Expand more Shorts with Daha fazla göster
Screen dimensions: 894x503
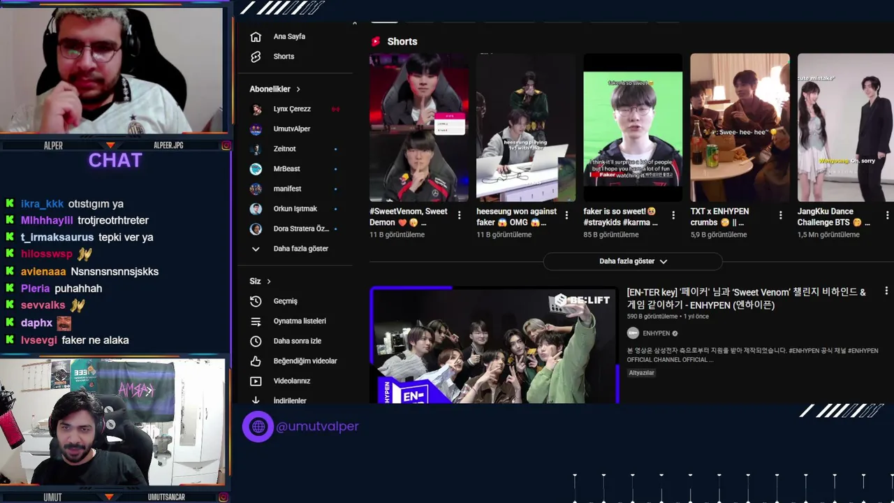(632, 261)
